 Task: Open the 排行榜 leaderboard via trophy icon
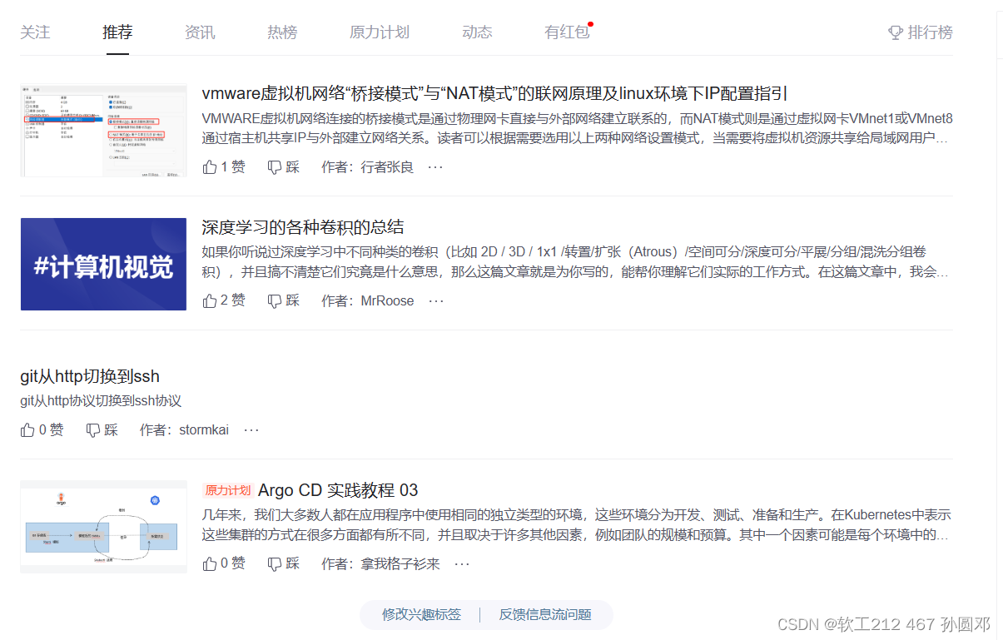[920, 32]
